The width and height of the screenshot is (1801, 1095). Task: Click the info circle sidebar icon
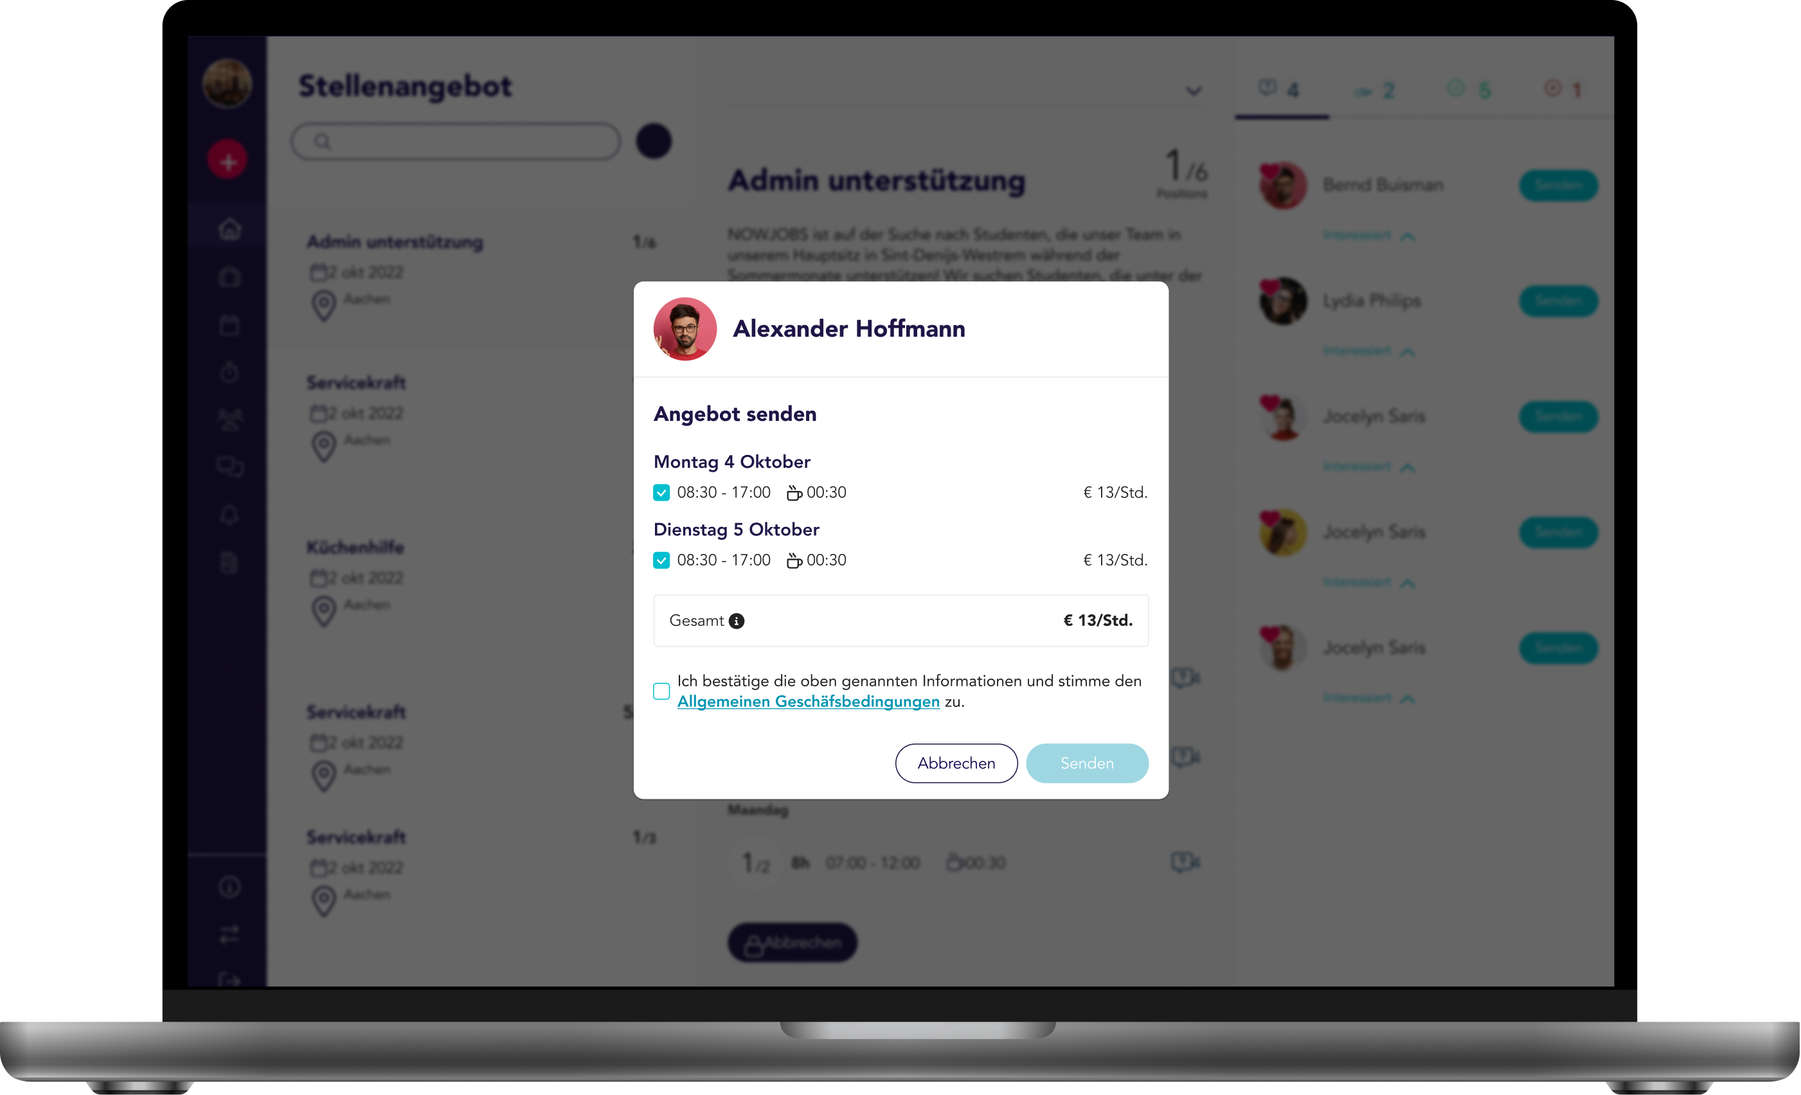click(229, 887)
